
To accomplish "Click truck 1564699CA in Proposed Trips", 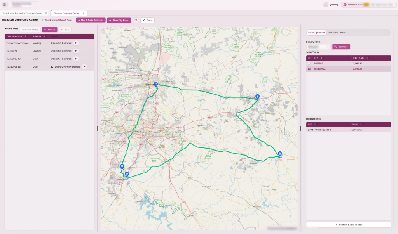I will pyautogui.click(x=356, y=130).
